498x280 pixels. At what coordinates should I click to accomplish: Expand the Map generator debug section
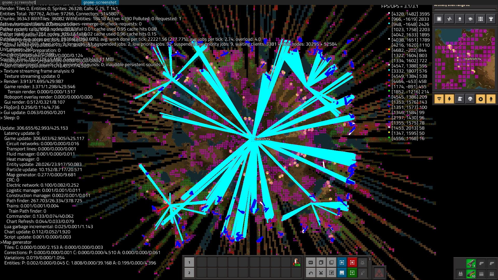(x=16, y=242)
